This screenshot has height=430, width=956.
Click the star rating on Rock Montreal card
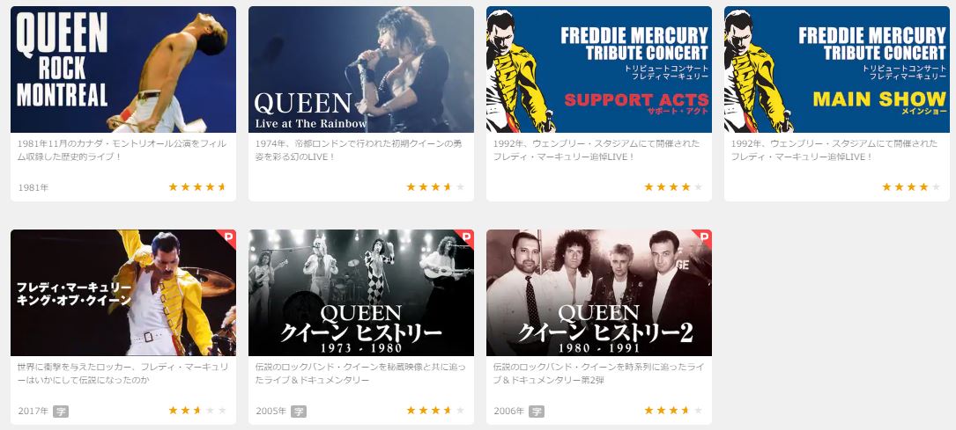[197, 186]
